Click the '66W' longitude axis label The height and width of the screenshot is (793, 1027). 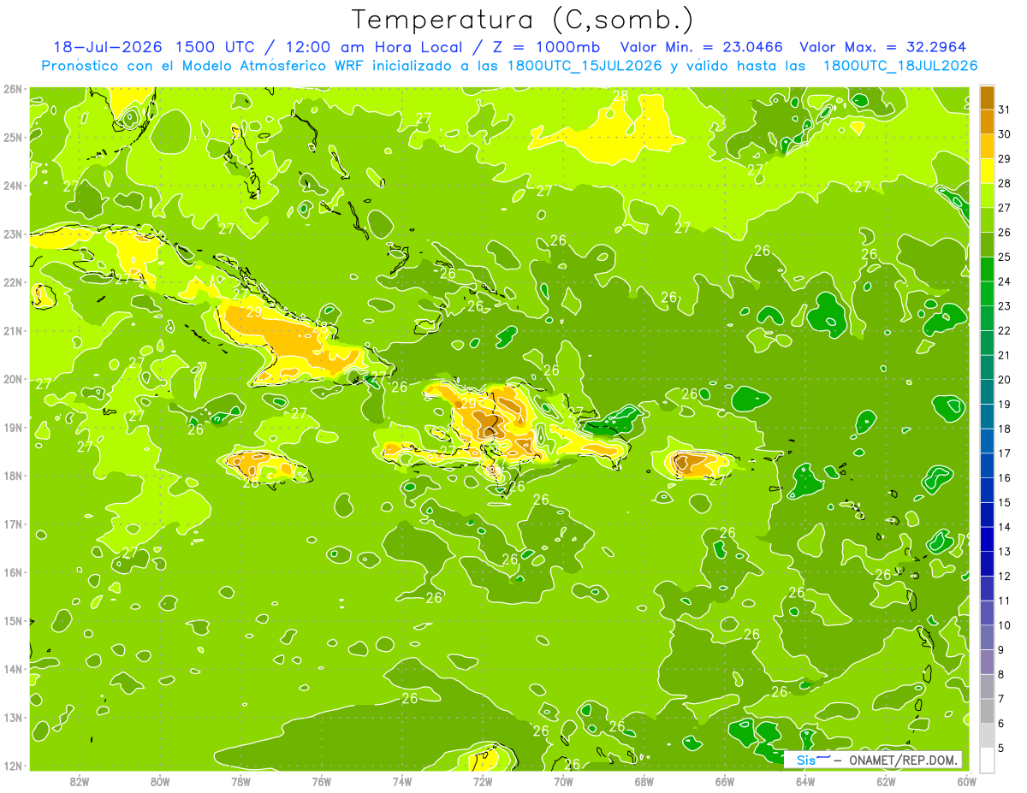click(725, 781)
